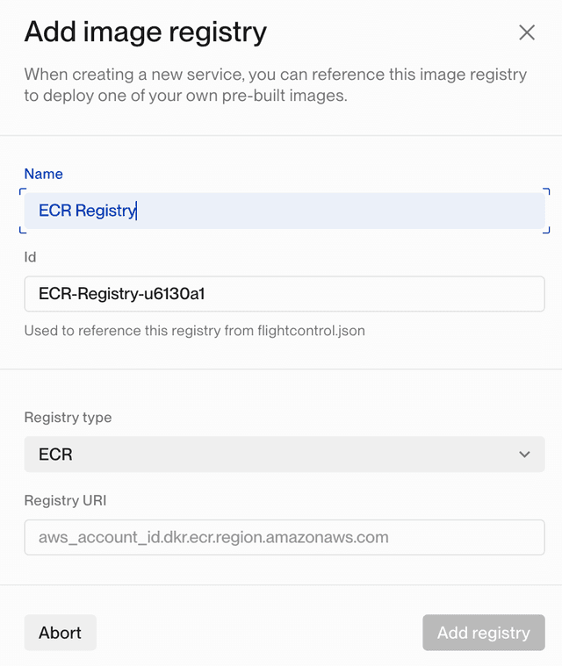Click the "ECR-Registry-u6130a1" id value

click(x=121, y=294)
